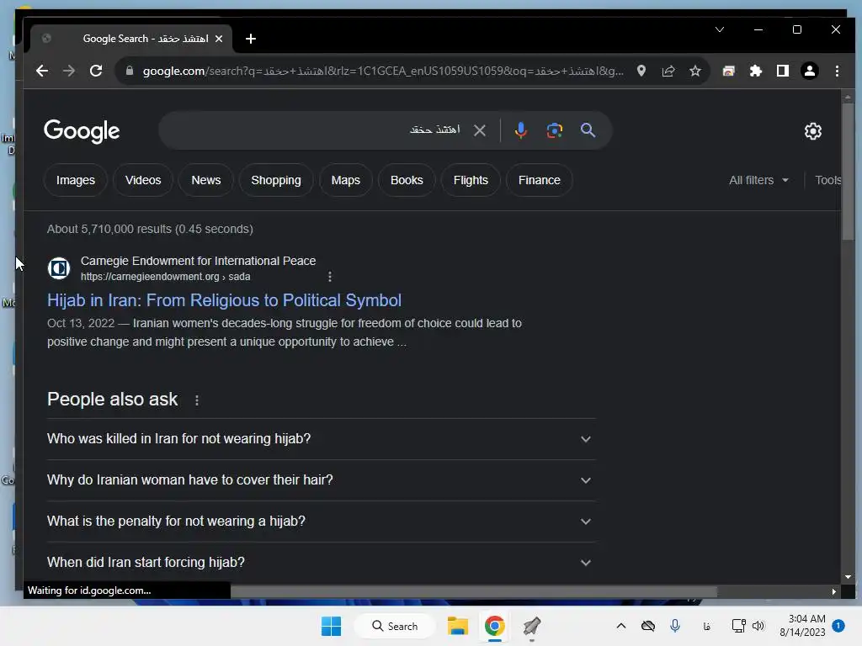This screenshot has width=862, height=646.
Task: Switch to the Videos filter
Action: point(143,180)
